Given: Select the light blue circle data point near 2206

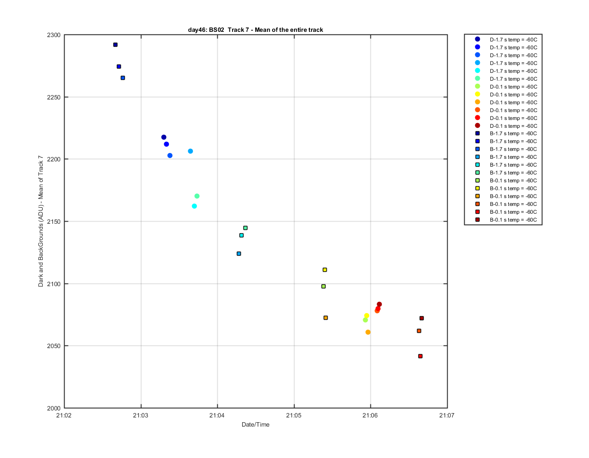Looking at the screenshot, I should click(x=190, y=151).
